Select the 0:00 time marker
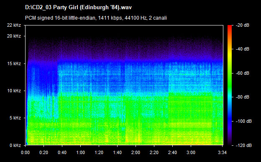Image resolution: width=261 pixels, height=162 pixels. tap(26, 152)
